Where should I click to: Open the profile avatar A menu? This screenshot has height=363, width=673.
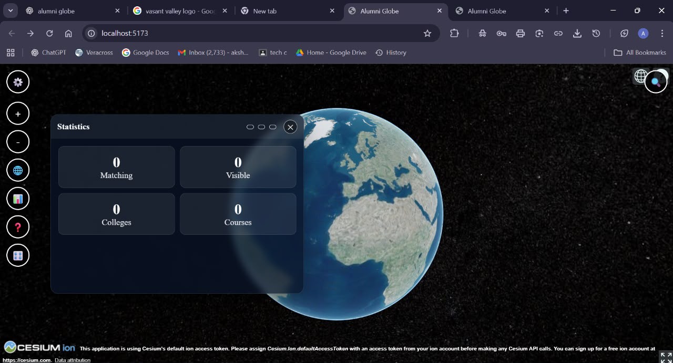pyautogui.click(x=643, y=33)
